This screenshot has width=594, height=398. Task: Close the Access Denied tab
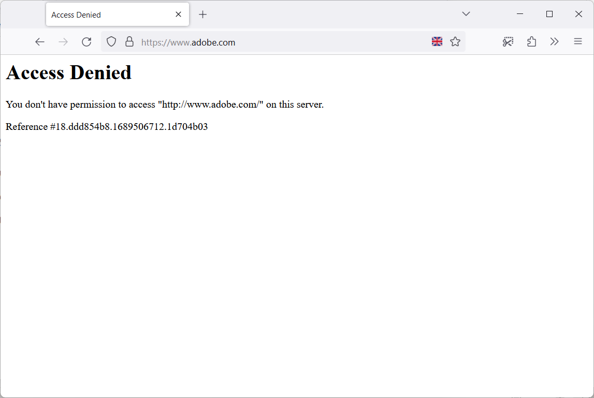[x=178, y=14]
